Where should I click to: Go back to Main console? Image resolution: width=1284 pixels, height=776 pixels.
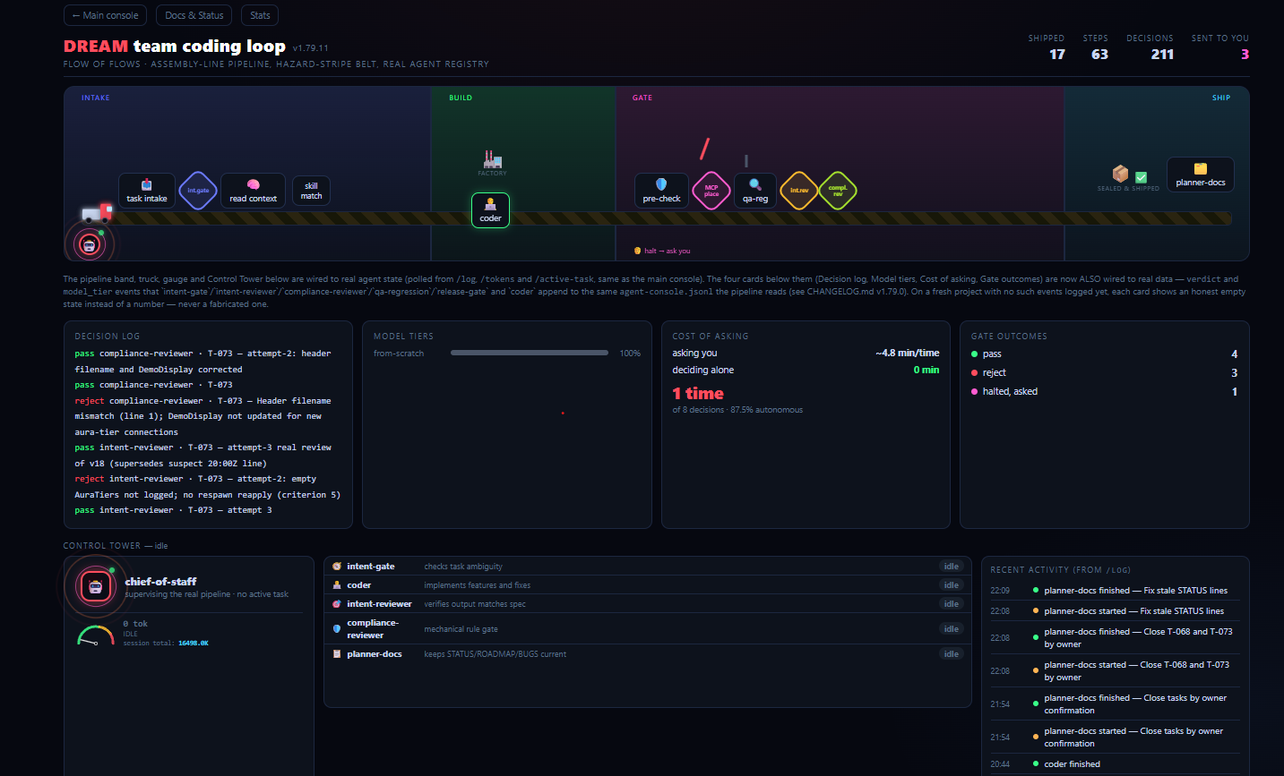[x=105, y=15]
